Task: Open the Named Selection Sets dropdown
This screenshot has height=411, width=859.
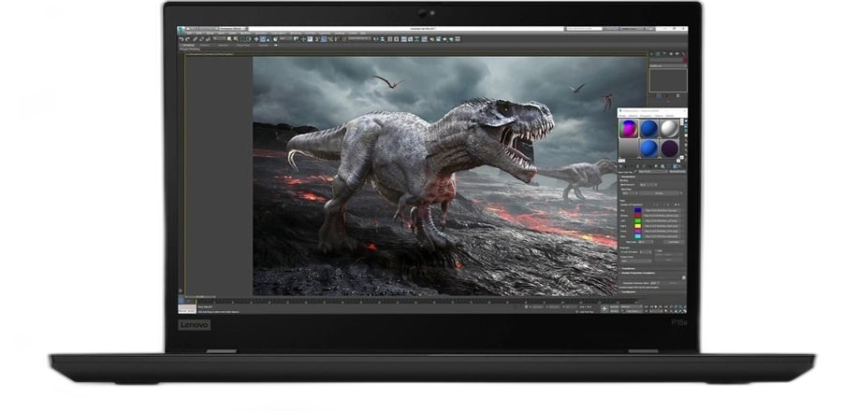Action: pos(359,39)
